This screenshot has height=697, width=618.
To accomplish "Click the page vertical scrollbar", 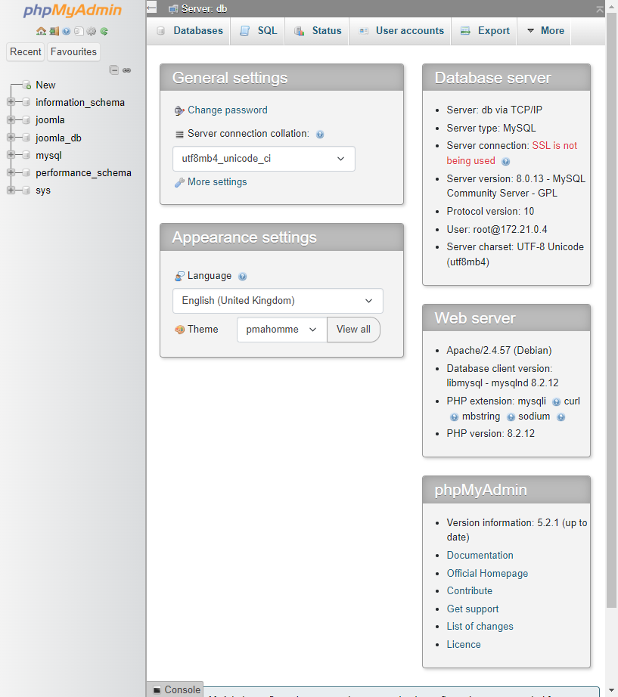I will point(611,311).
